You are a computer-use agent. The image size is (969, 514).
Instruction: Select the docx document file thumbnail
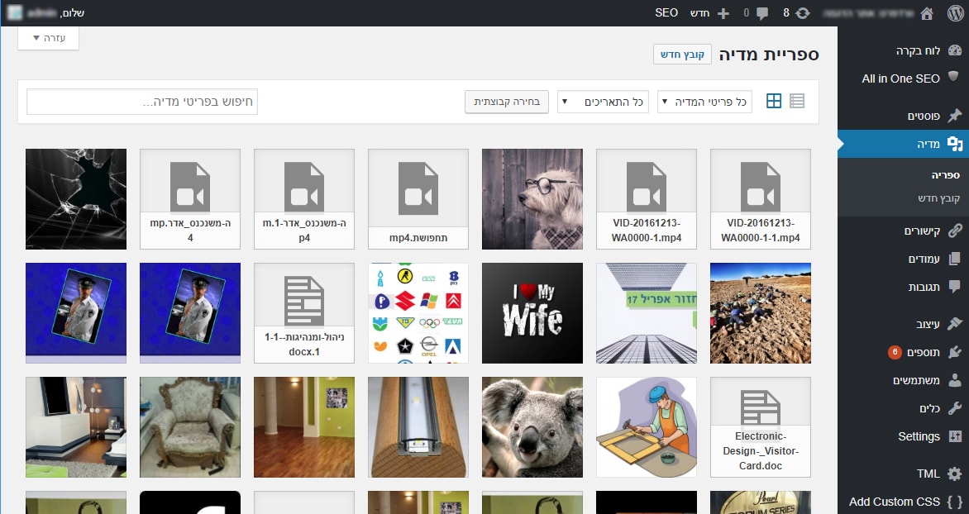tap(304, 313)
